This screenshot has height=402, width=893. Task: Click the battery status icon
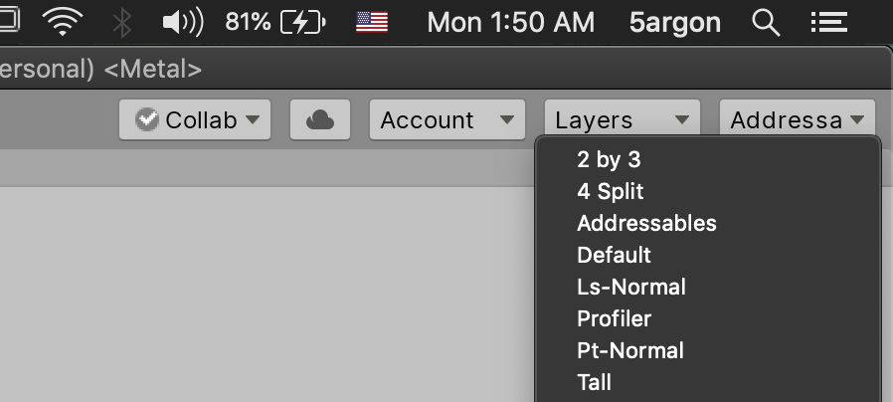tap(304, 21)
